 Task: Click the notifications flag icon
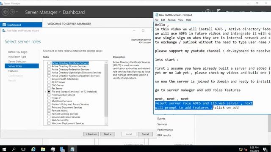click(219, 11)
